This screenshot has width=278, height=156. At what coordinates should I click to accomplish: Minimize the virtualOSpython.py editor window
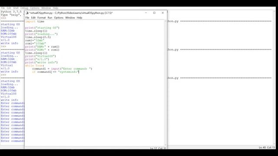[x=146, y=13]
